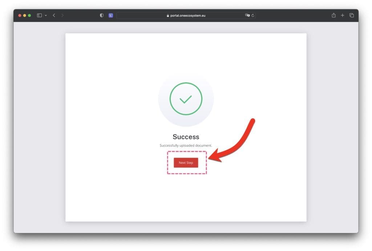Go back to the previous page
372x251 pixels.
coord(54,15)
